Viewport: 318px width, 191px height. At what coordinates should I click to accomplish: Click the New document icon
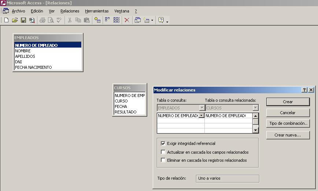coord(6,20)
